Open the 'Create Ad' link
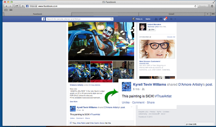 point(171,37)
